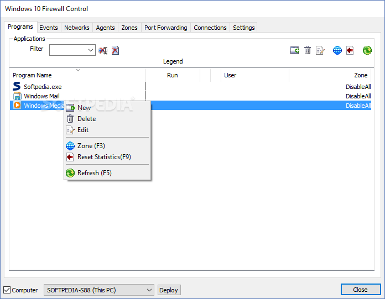This screenshot has height=299, width=385.
Task: Go to the Agents tab
Action: (105, 28)
